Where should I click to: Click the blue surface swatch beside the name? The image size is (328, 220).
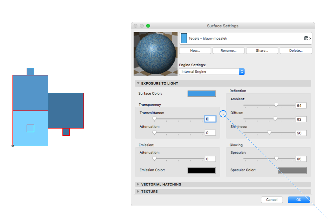(x=184, y=38)
